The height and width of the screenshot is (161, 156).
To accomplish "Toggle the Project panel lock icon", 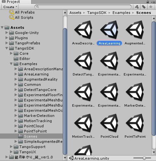I will pos(148,2).
